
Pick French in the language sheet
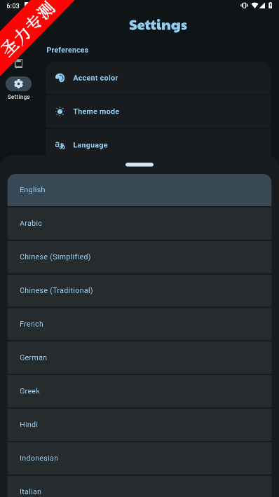[x=139, y=325]
